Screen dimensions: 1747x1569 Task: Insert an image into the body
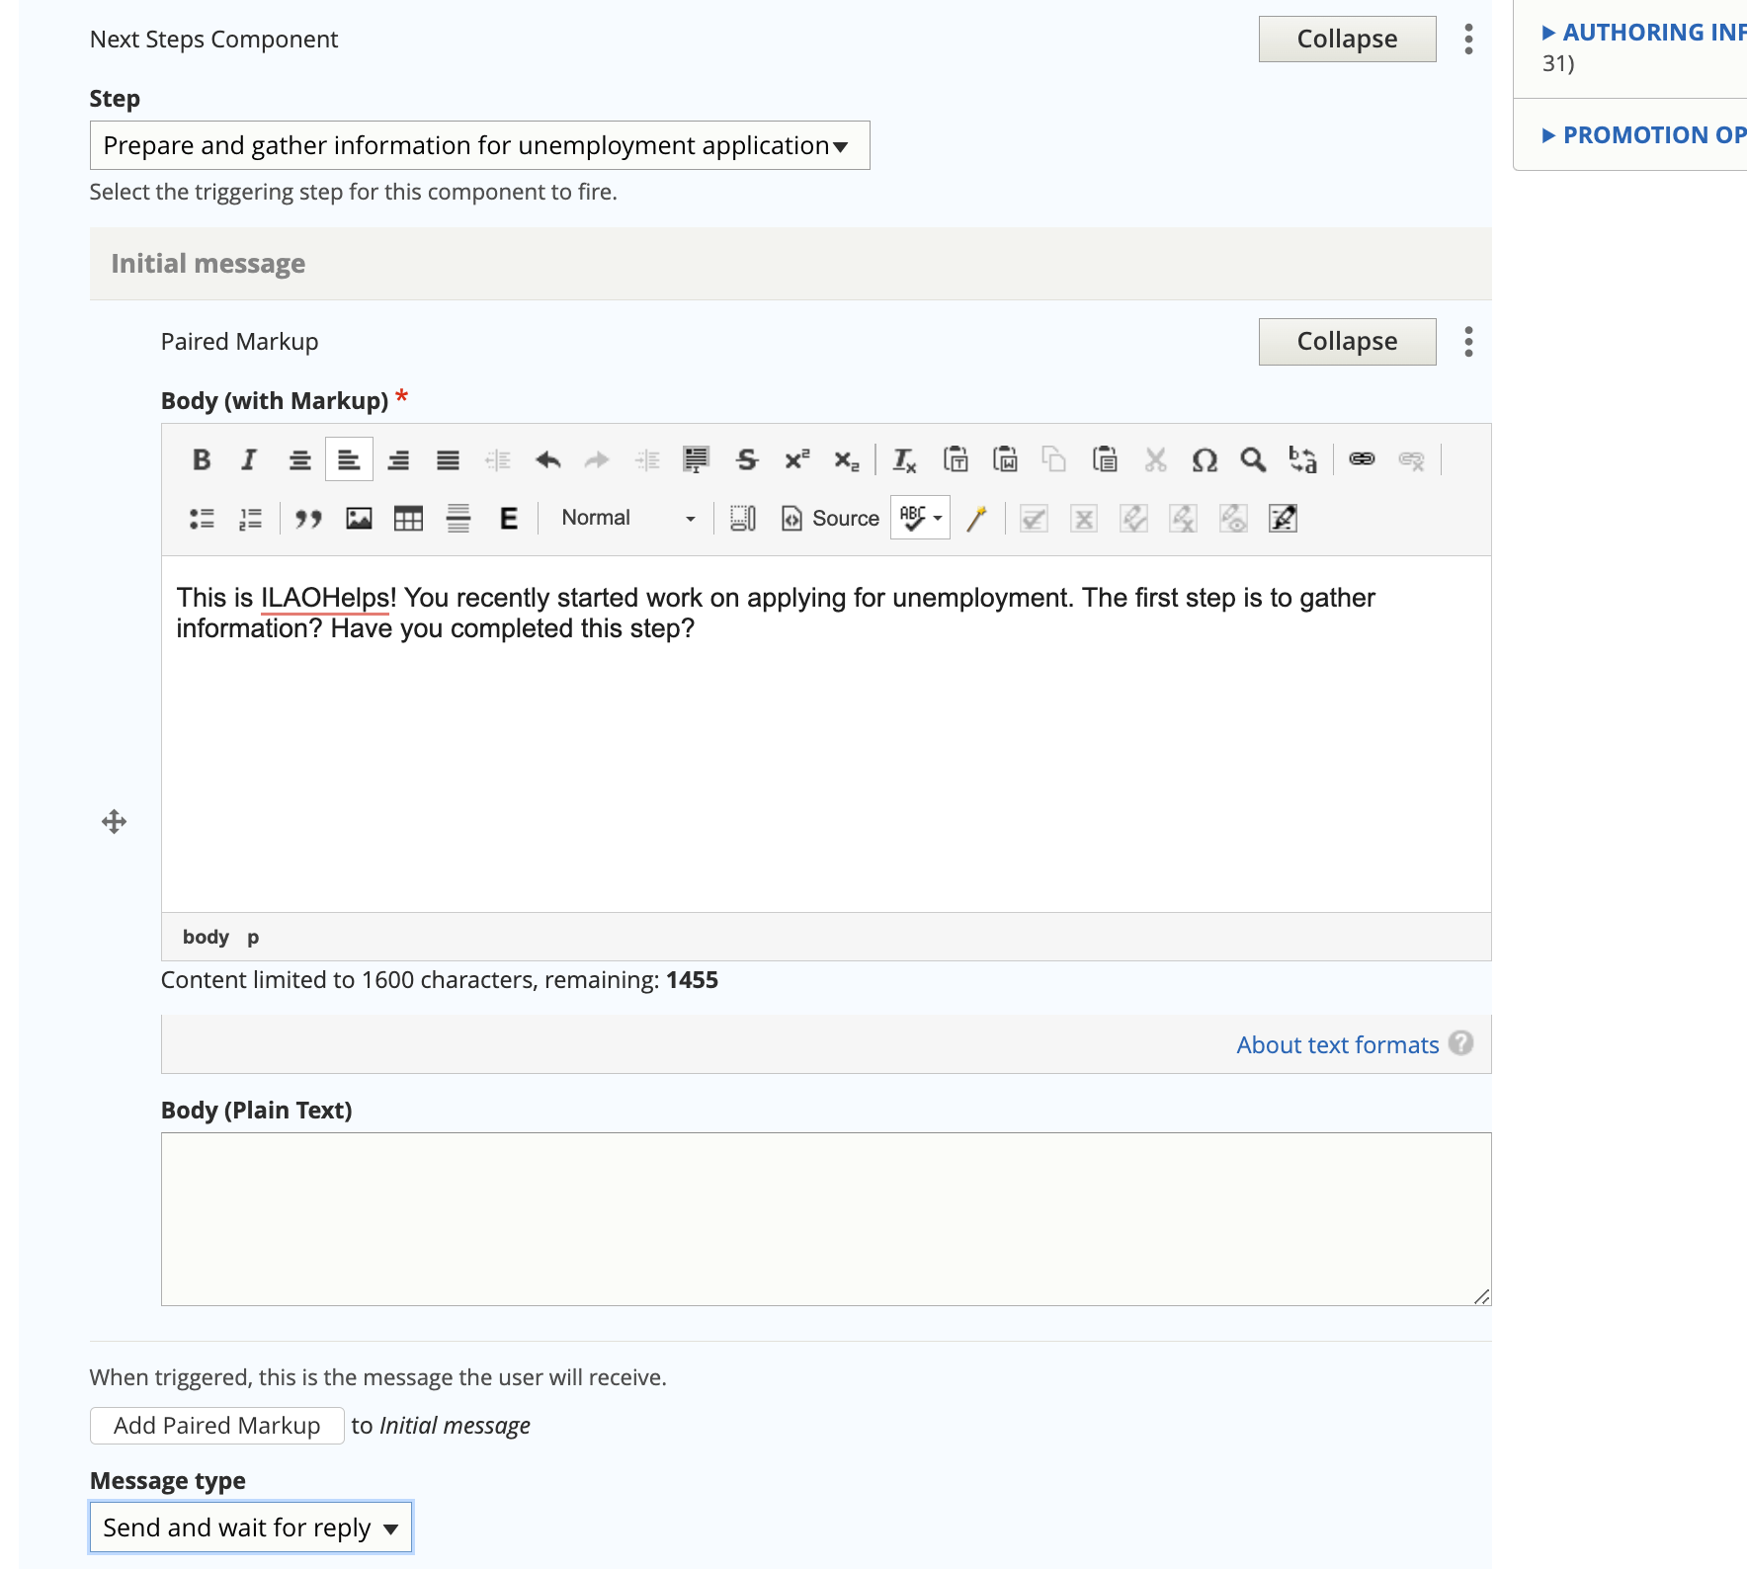(x=359, y=518)
